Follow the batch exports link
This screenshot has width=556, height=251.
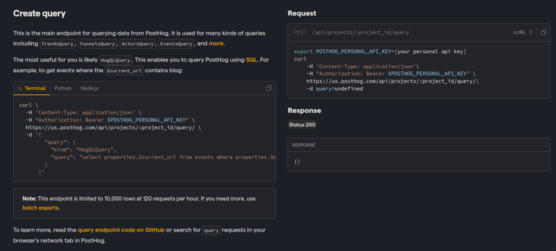click(x=40, y=208)
